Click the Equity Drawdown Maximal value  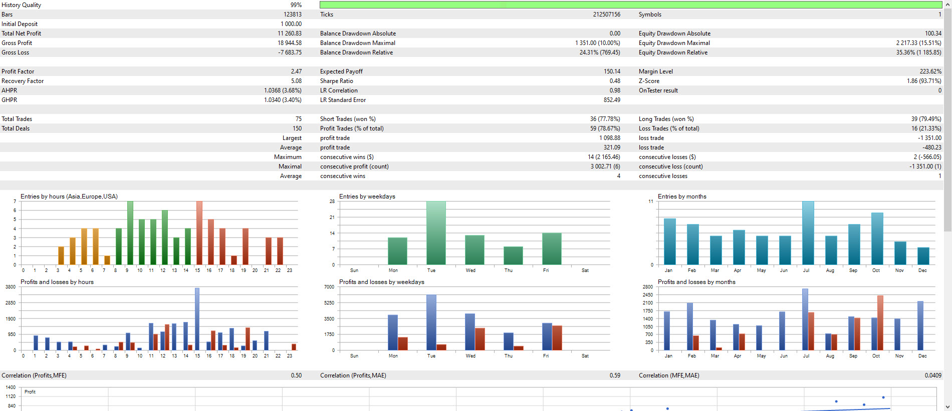click(918, 43)
